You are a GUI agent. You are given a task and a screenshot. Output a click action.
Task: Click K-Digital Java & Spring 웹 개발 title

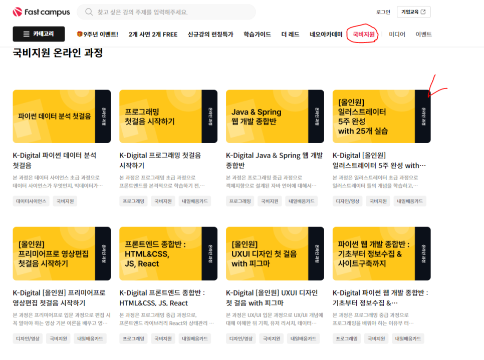(274, 160)
